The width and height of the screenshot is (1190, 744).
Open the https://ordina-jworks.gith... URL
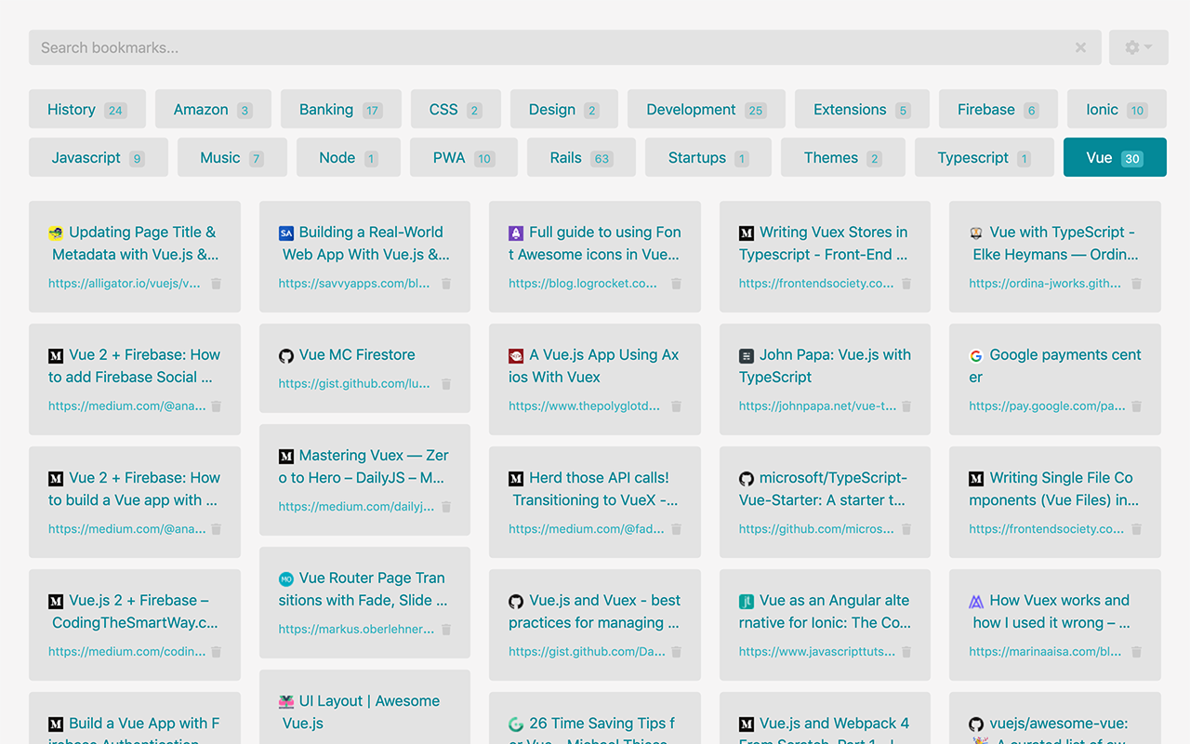point(1045,284)
